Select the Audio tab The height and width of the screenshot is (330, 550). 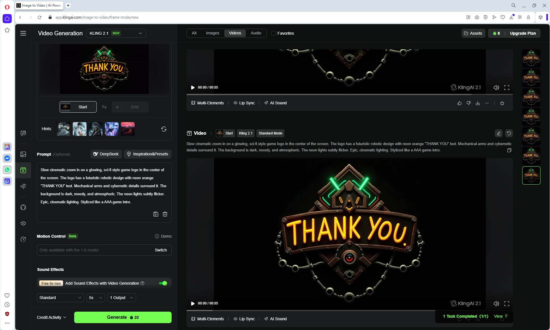(x=256, y=33)
